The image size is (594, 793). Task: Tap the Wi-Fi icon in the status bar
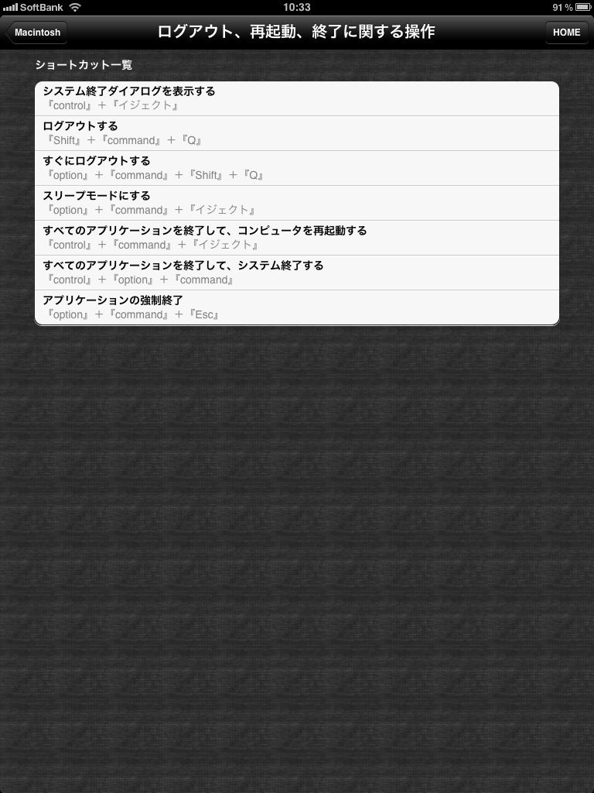75,7
